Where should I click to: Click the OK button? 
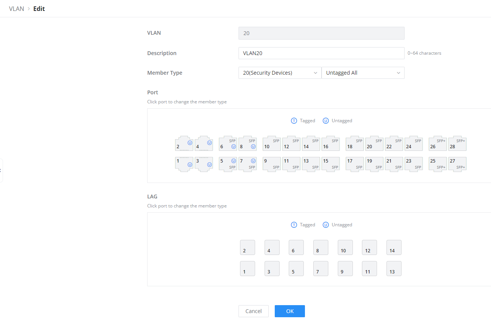[x=290, y=311]
